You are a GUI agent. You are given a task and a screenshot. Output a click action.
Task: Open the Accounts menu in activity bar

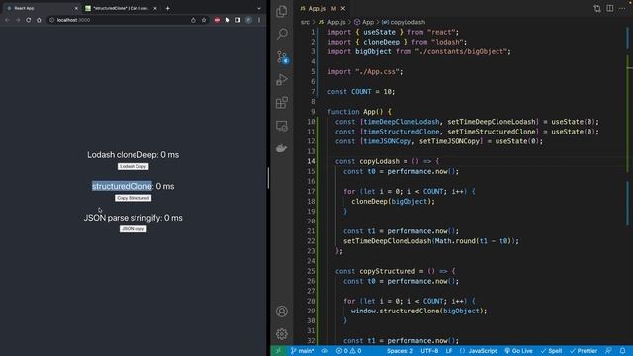tap(282, 311)
